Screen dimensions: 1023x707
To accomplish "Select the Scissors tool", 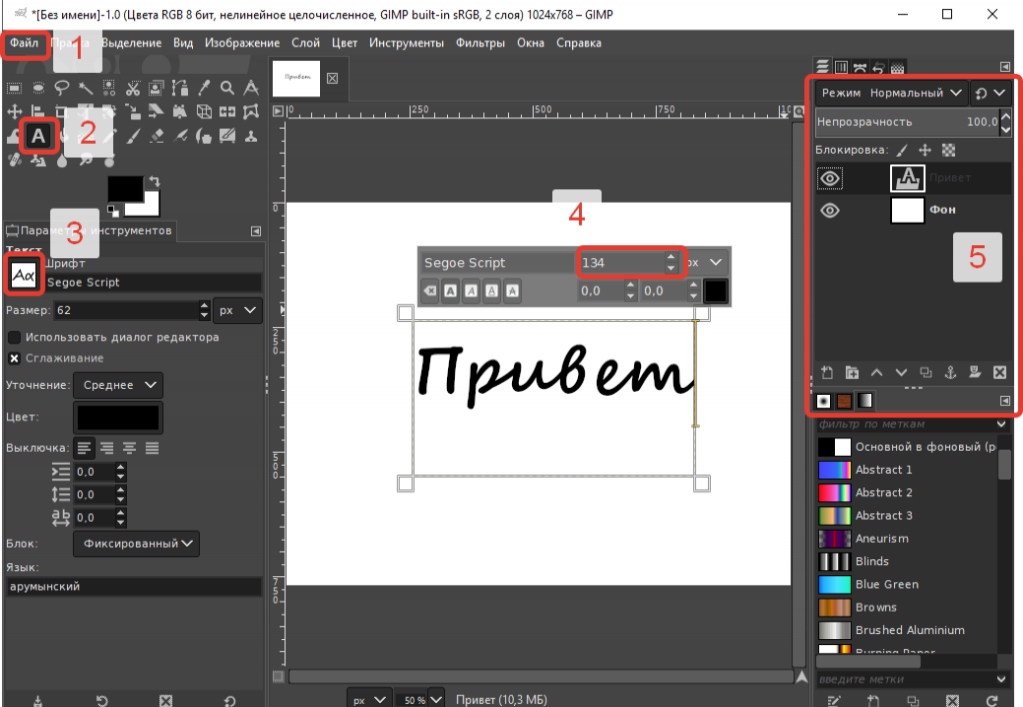I will point(133,88).
